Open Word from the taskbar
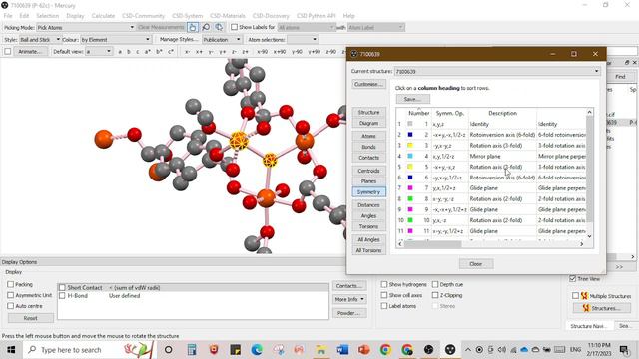Screen dimensions: 639x359 [342, 350]
